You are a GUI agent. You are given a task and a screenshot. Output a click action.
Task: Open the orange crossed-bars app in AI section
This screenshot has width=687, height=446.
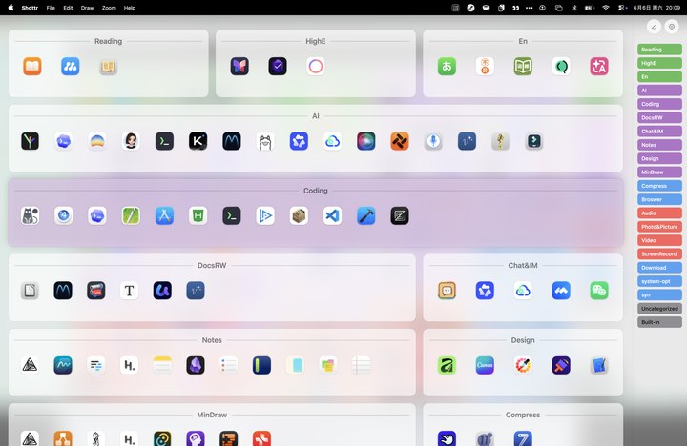[x=400, y=141]
